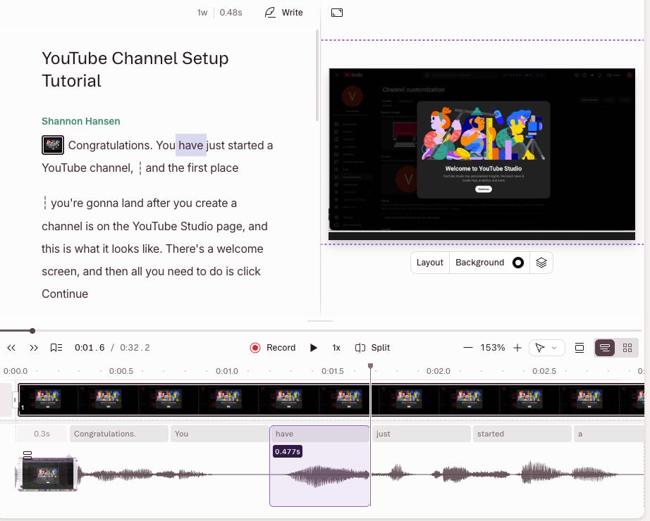650x521 pixels.
Task: Open the pointer tool dropdown
Action: [554, 348]
